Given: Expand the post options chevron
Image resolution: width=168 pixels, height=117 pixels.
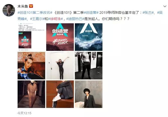Looking at the screenshot, I should pos(165,6).
